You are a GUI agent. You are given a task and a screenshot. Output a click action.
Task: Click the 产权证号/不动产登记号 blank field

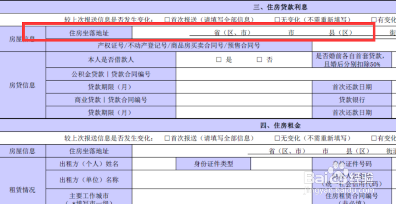354,46
